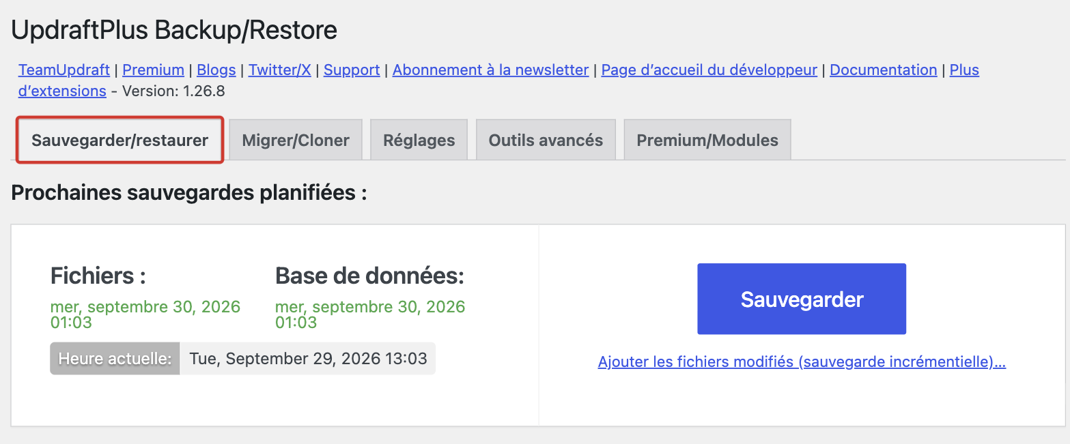
Task: Open the Premium link in header
Action: (154, 70)
